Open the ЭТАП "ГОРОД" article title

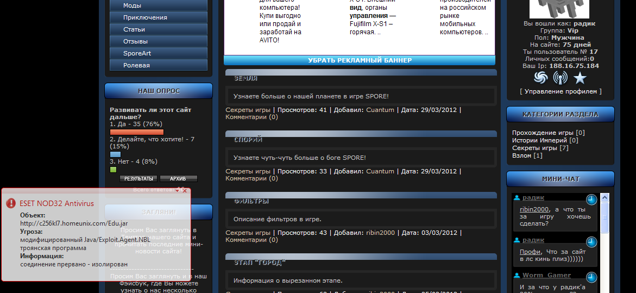260,262
